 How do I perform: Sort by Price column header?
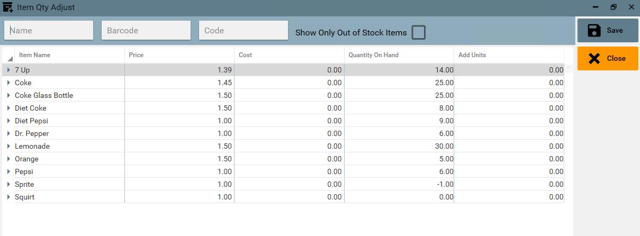coord(179,55)
